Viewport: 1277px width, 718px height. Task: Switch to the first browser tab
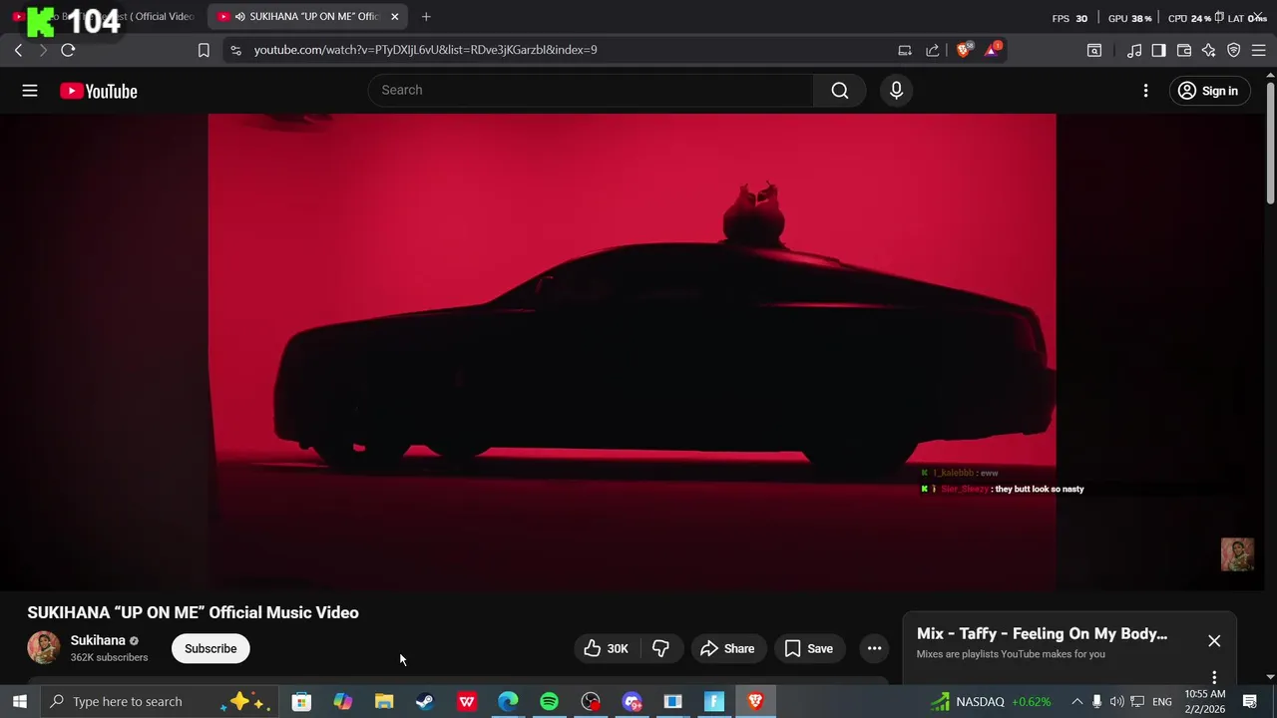(x=105, y=16)
